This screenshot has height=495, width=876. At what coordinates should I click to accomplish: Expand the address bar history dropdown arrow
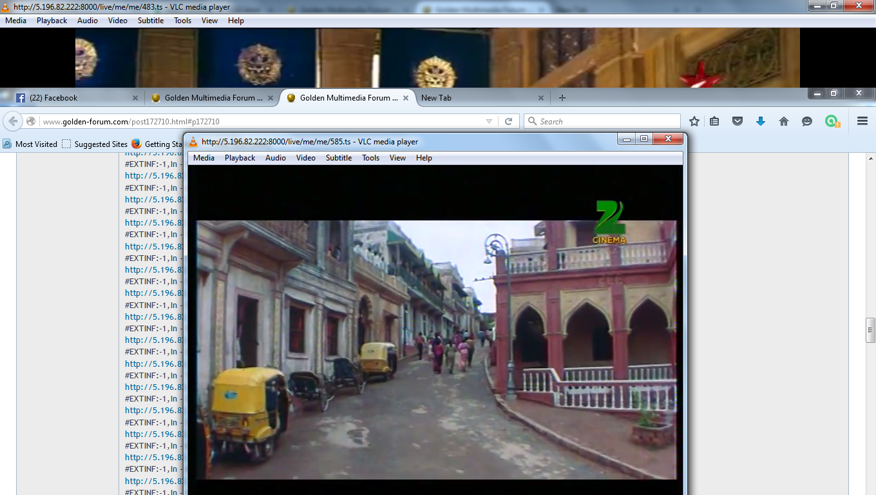click(x=489, y=121)
